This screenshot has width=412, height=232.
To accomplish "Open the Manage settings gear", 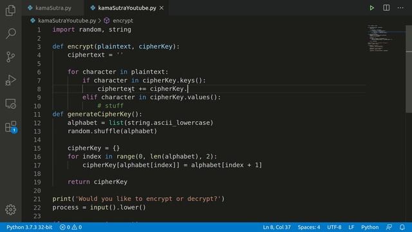I will click(x=10, y=209).
